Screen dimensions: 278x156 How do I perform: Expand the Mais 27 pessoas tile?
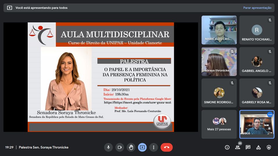(219, 124)
